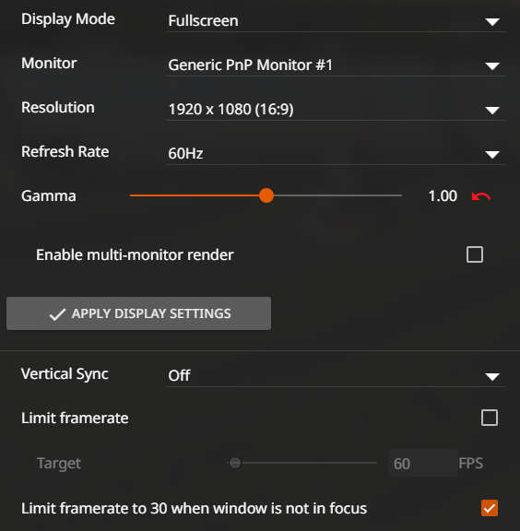Viewport: 520px width, 531px height.
Task: Click the Target FPS input field
Action: [423, 464]
